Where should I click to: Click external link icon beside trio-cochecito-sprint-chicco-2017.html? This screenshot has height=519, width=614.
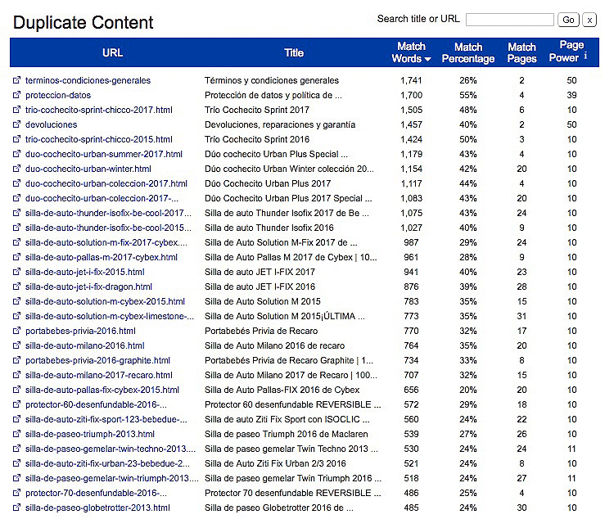(x=16, y=110)
